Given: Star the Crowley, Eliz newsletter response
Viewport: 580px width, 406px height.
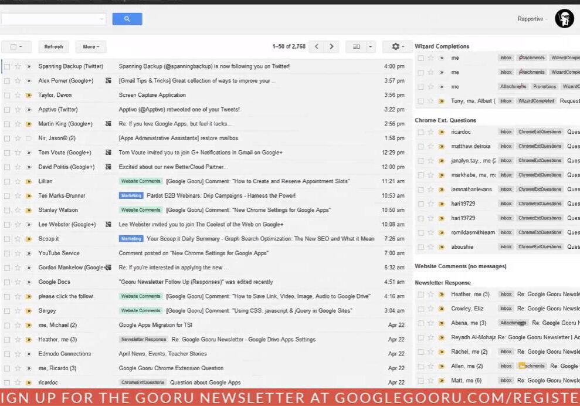Looking at the screenshot, I should coord(430,309).
